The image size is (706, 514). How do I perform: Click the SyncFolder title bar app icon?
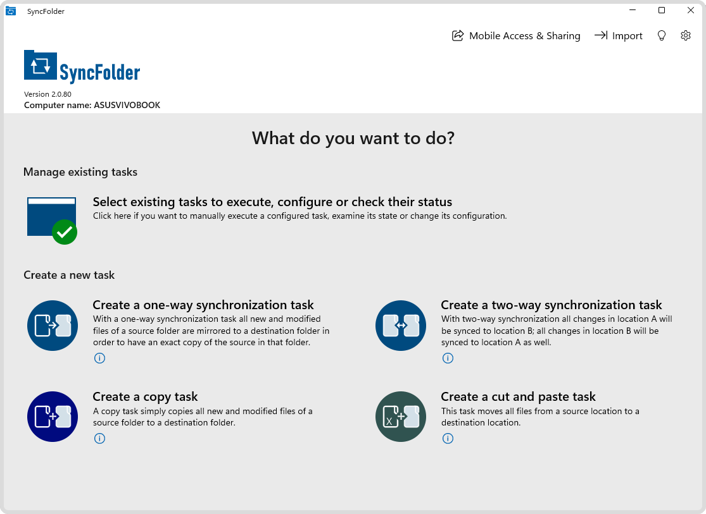click(x=10, y=11)
